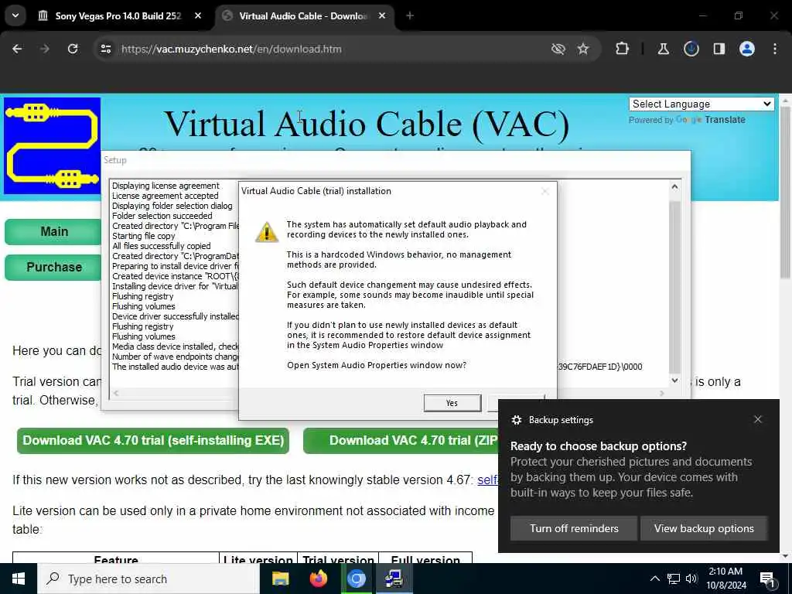This screenshot has width=792, height=594.
Task: Click the taskbar search box
Action: click(x=148, y=579)
